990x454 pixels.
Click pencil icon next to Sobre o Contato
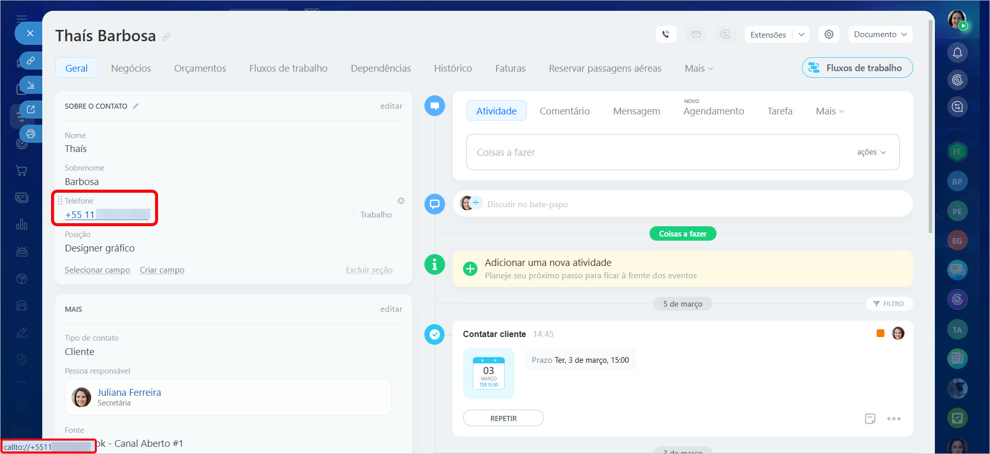[x=135, y=106]
